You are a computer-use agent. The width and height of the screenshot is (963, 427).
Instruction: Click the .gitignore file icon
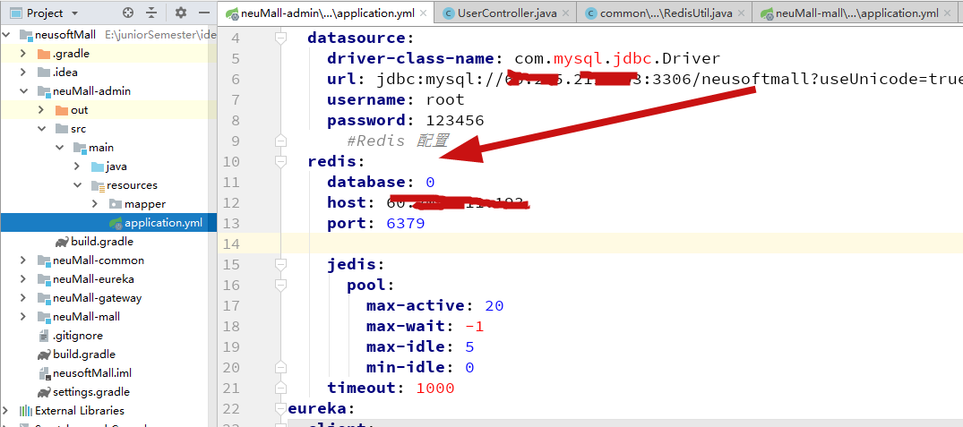click(x=44, y=337)
